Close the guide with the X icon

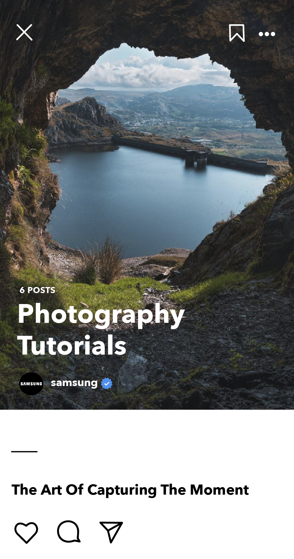tap(24, 32)
